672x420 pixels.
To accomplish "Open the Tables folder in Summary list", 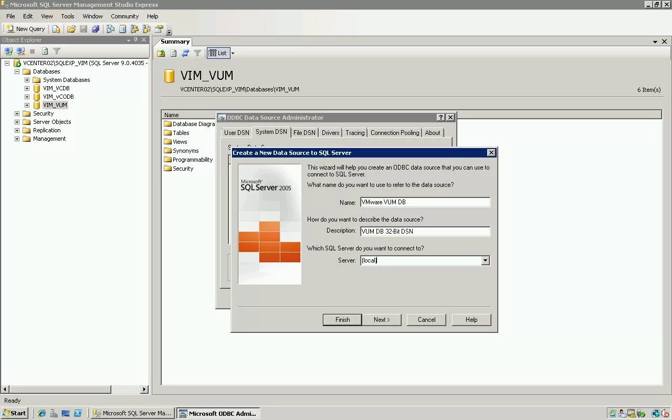I will coord(176,133).
